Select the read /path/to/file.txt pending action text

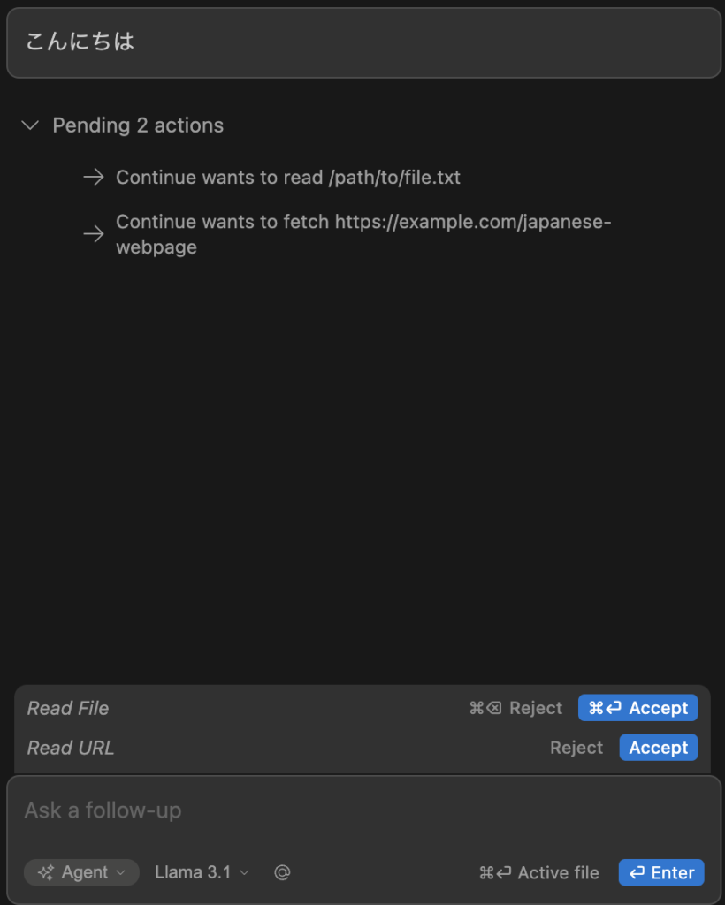pos(287,178)
